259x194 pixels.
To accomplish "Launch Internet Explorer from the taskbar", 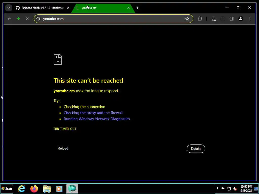I will coord(22,188).
